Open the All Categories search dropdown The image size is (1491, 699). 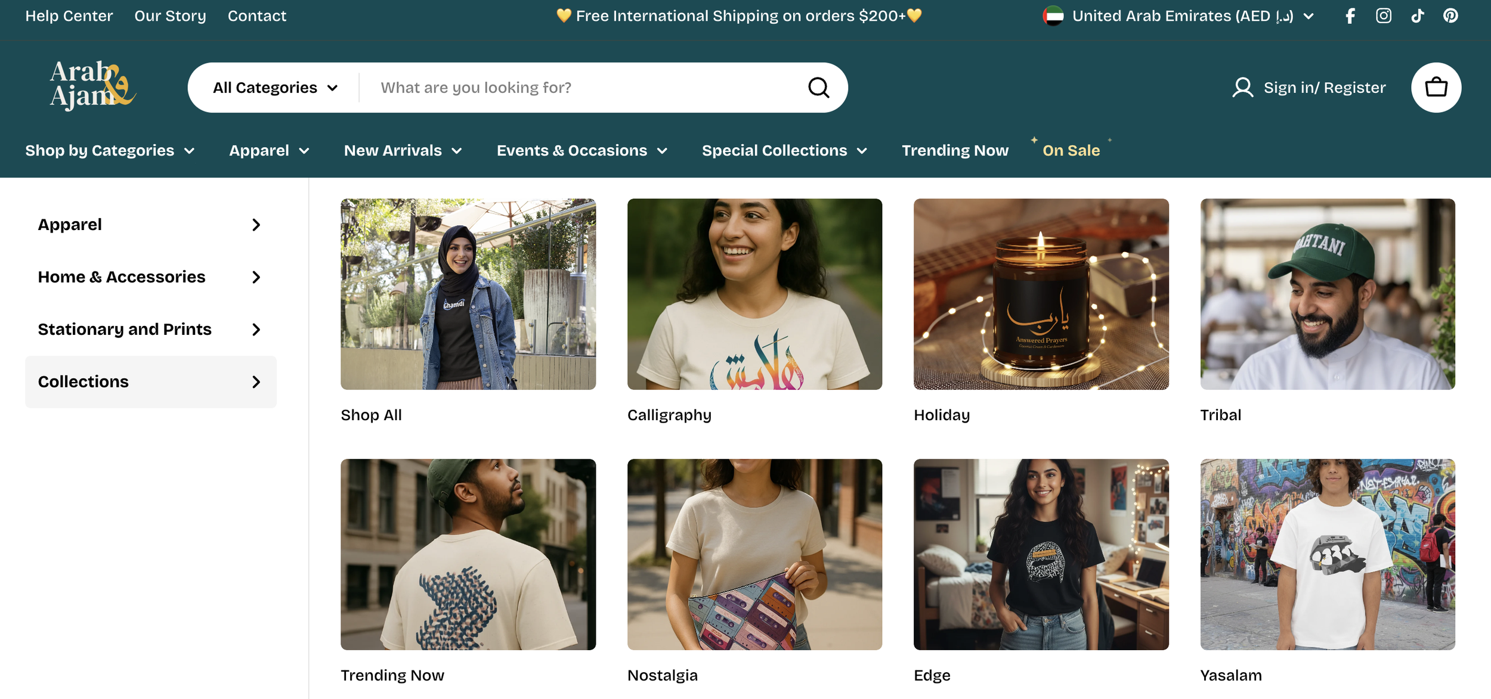coord(276,88)
